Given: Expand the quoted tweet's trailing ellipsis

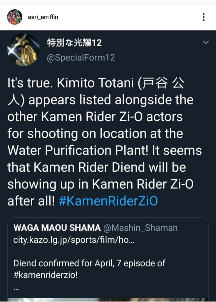Looking at the screenshot, I should [x=16, y=288].
